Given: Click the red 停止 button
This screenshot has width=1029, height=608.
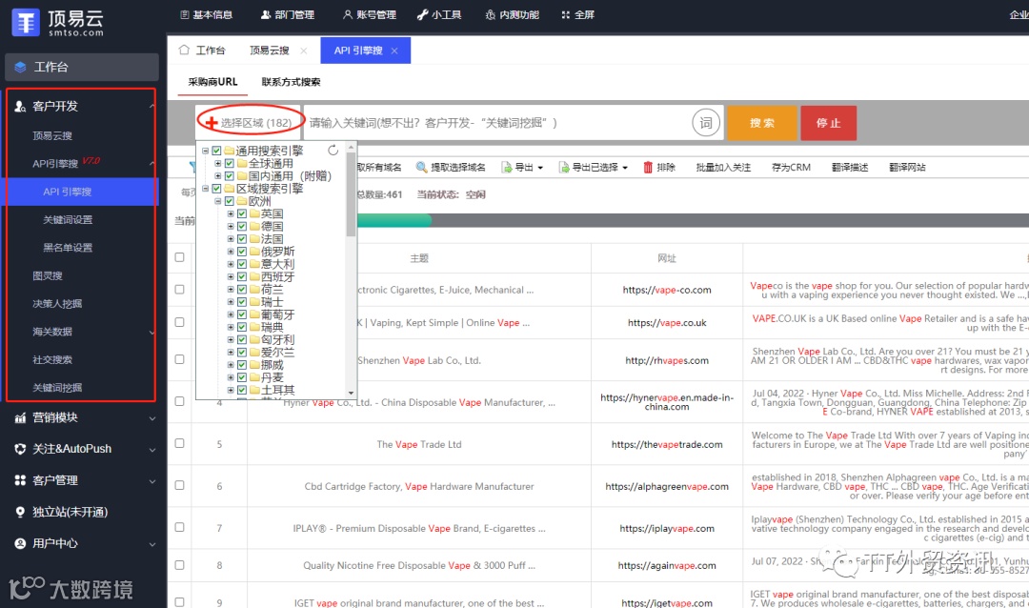Looking at the screenshot, I should pos(828,123).
